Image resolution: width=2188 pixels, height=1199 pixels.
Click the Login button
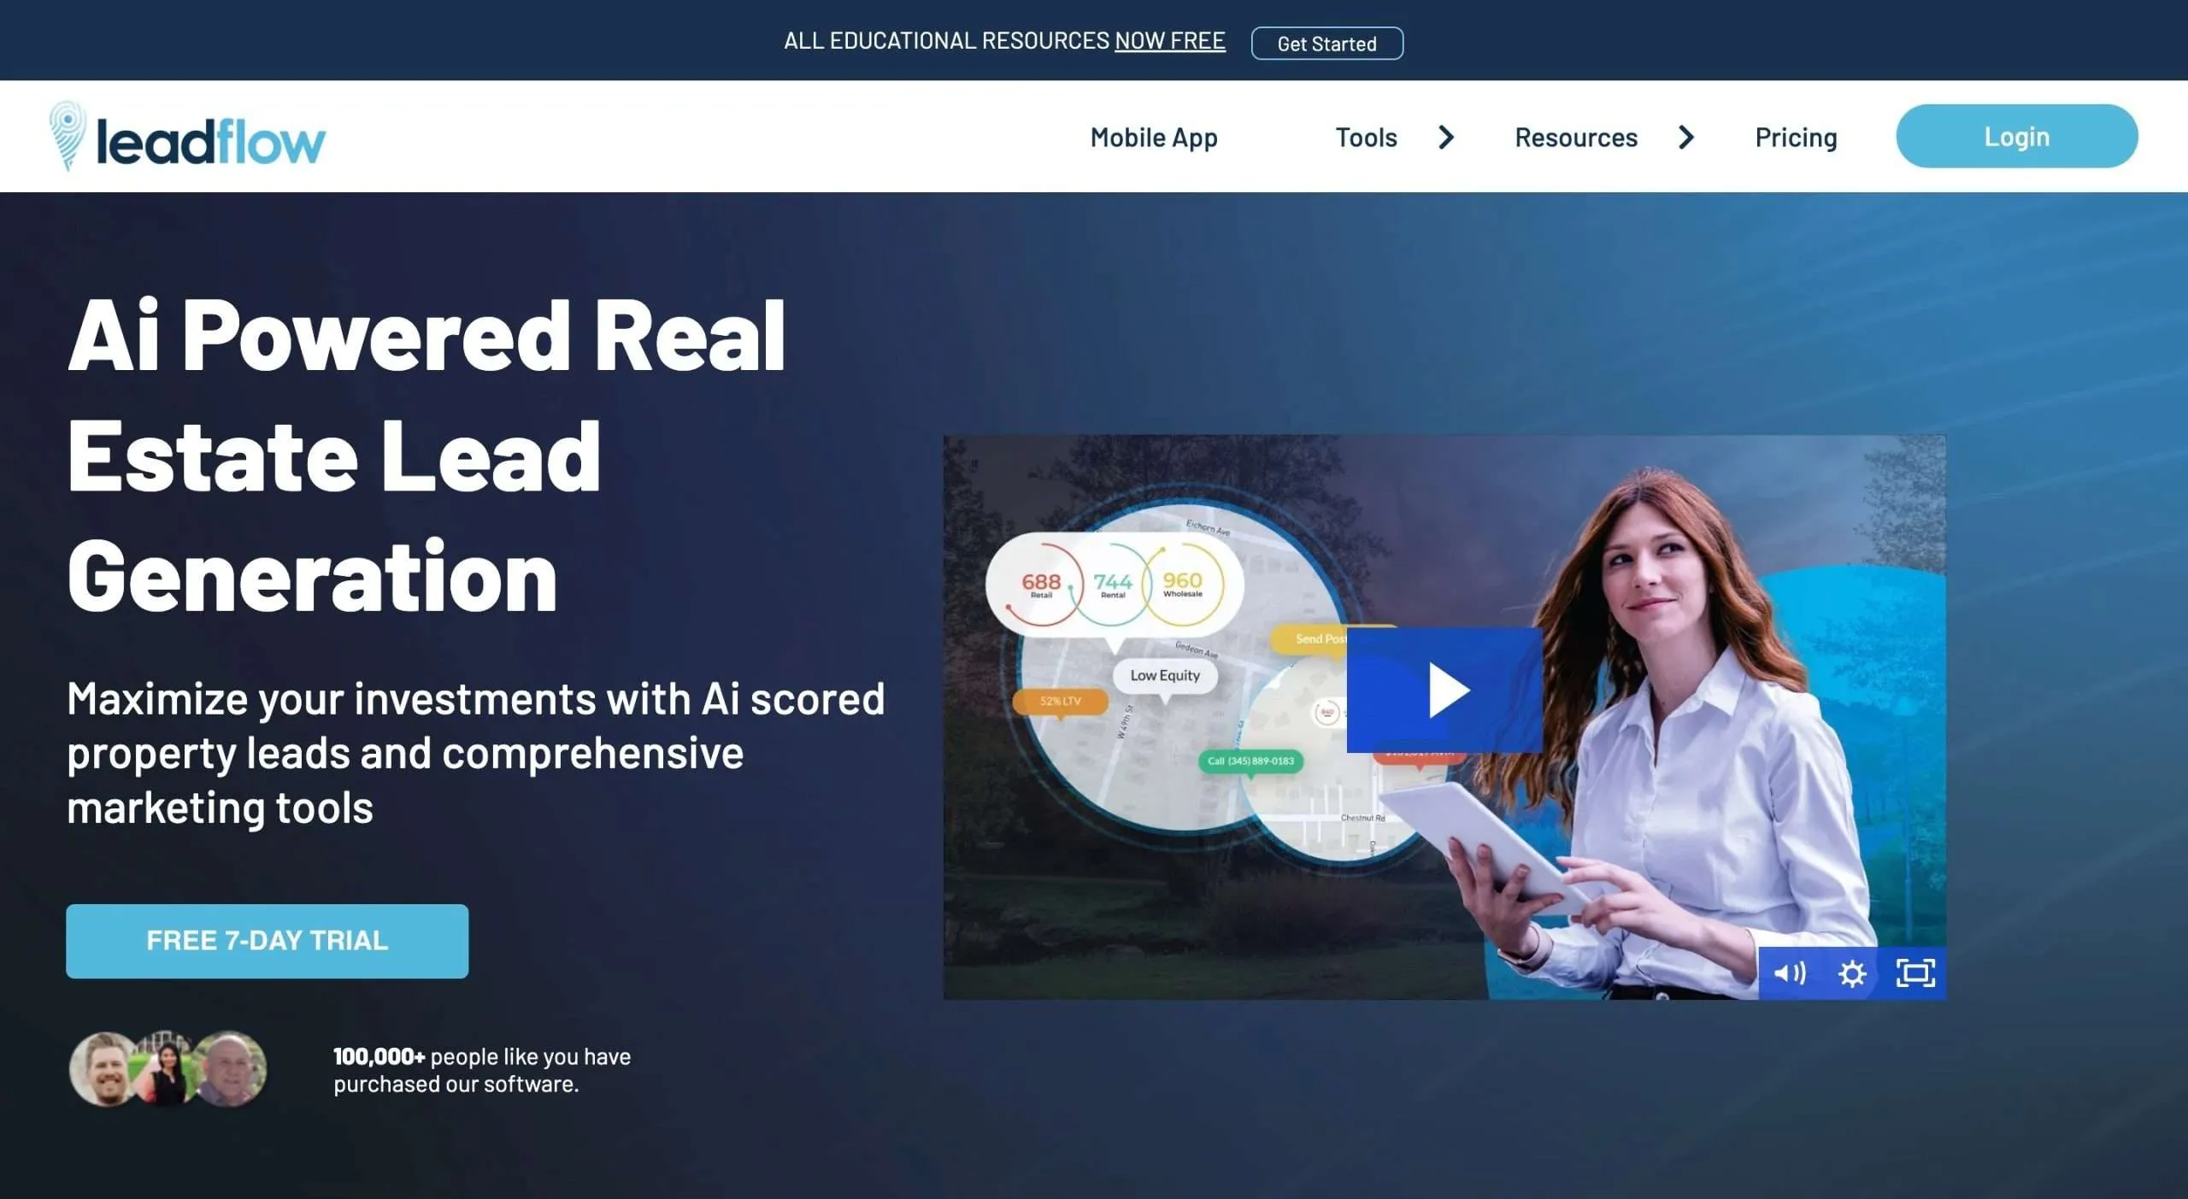coord(2017,136)
